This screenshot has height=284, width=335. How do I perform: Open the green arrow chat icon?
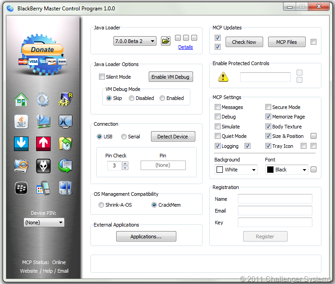pyautogui.click(x=66, y=166)
